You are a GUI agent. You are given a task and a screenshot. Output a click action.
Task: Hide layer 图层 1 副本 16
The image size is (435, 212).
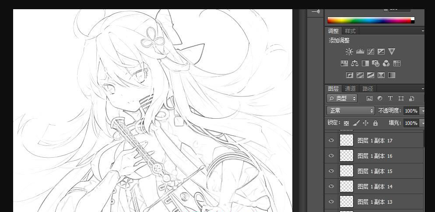point(331,155)
